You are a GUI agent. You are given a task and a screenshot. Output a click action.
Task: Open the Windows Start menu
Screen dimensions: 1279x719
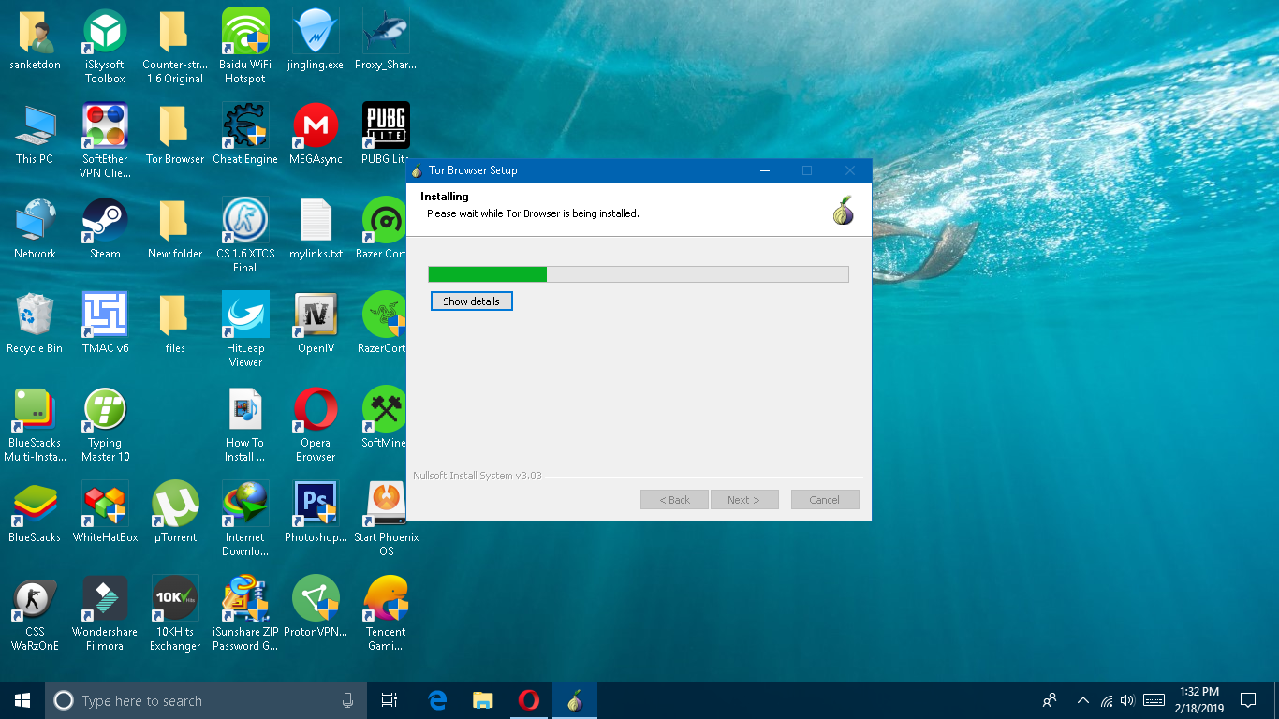coord(22,700)
